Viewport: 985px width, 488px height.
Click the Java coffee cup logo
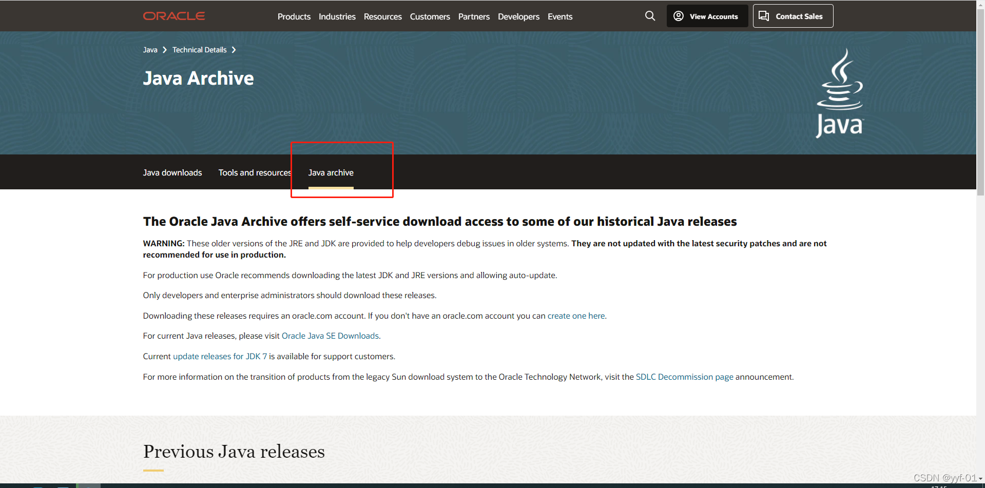840,93
